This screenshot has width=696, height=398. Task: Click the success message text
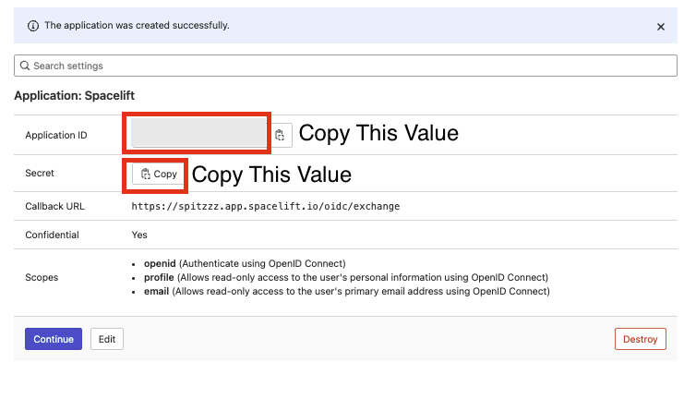(x=137, y=26)
